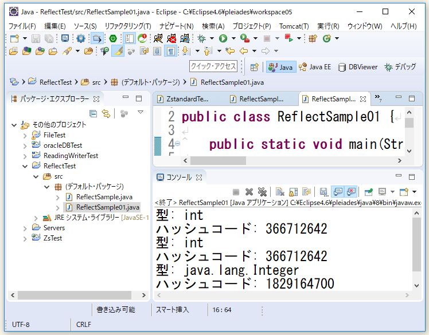Click the New Java Package toolbar icon
The width and height of the screenshot is (429, 335).
pos(313,38)
